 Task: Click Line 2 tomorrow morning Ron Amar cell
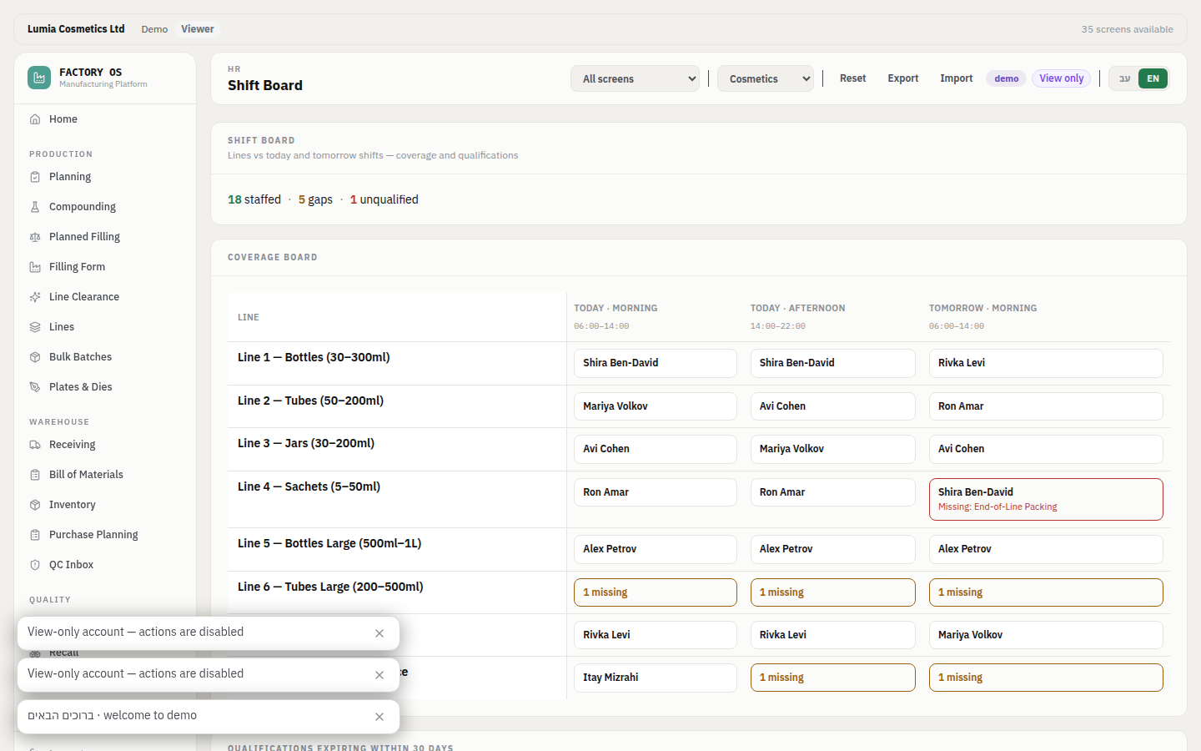[1046, 406]
